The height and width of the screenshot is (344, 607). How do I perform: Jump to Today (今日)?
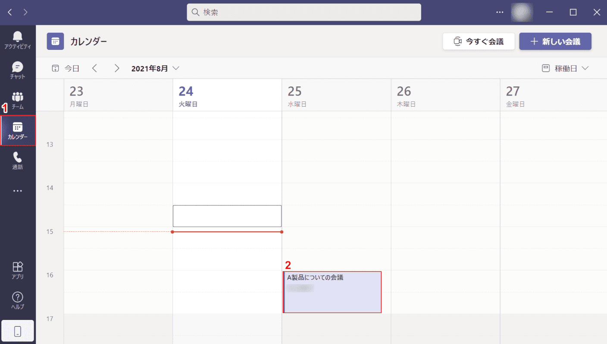66,68
